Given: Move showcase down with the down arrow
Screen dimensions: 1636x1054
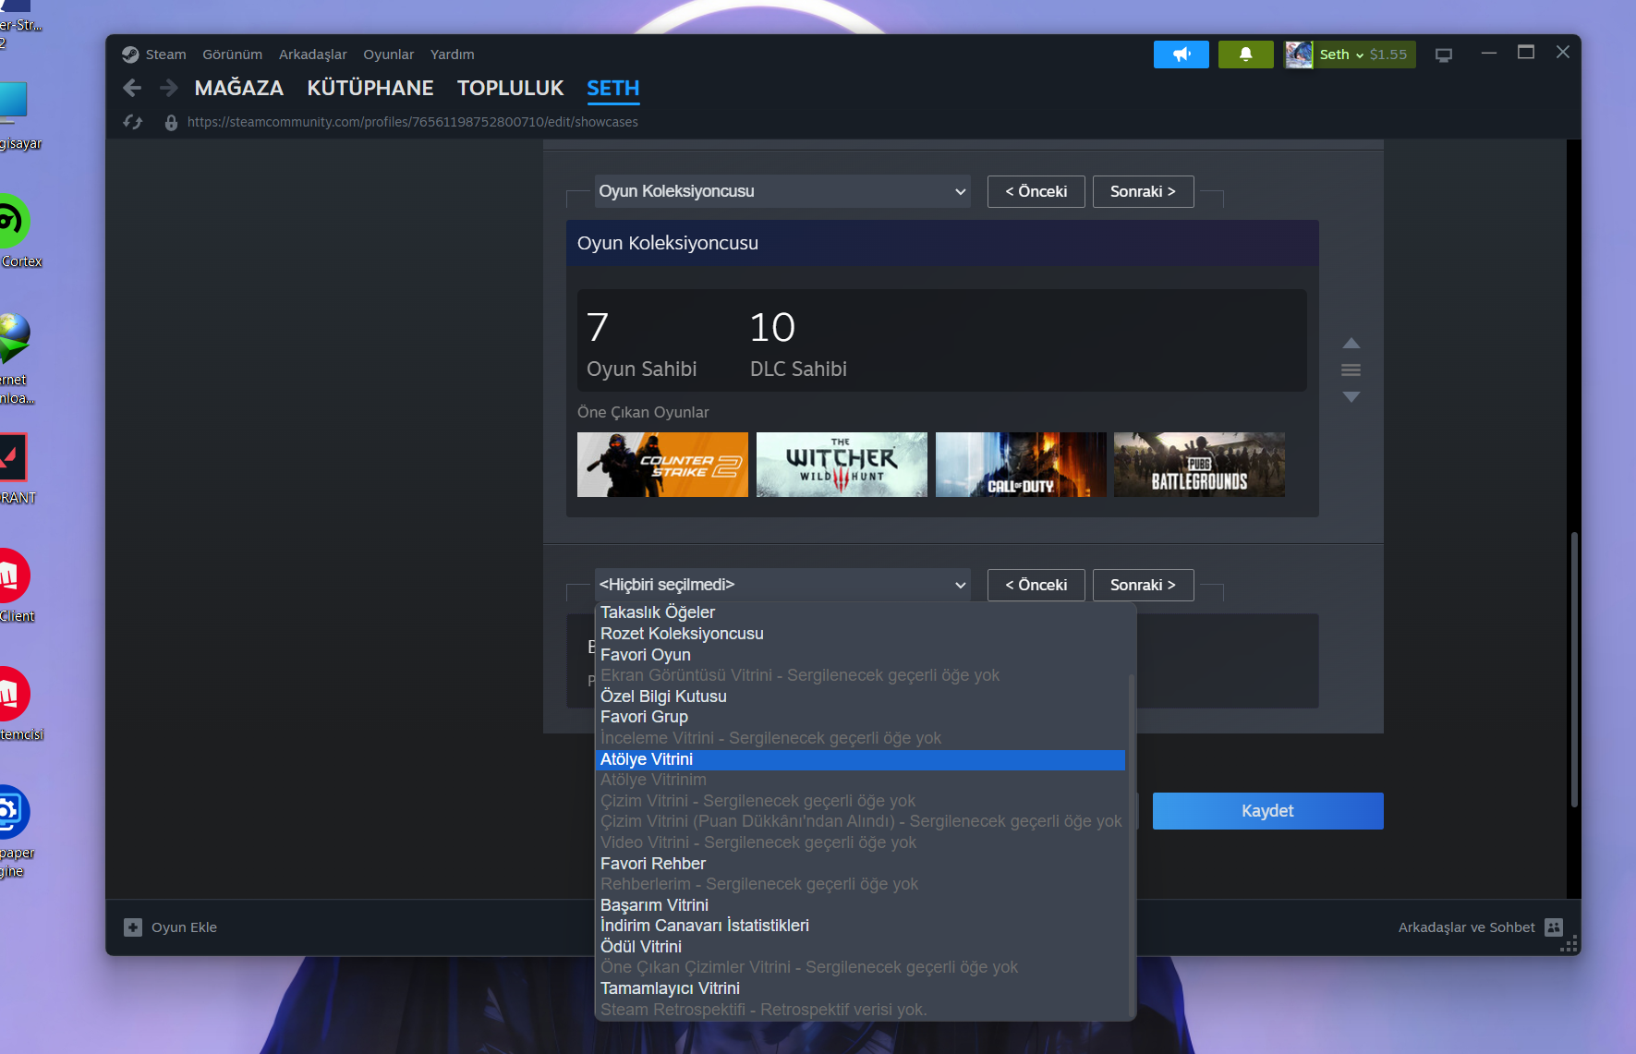Looking at the screenshot, I should click(x=1351, y=396).
